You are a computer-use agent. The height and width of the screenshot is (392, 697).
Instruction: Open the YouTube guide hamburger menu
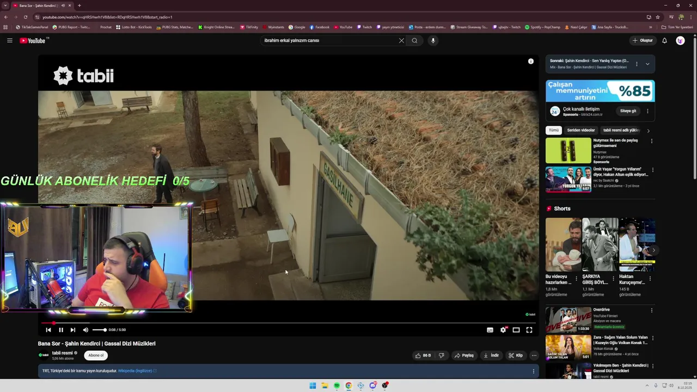[9, 40]
